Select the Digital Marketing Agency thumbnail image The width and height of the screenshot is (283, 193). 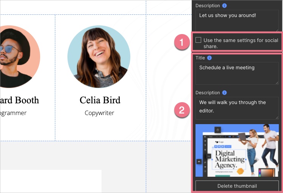click(237, 150)
